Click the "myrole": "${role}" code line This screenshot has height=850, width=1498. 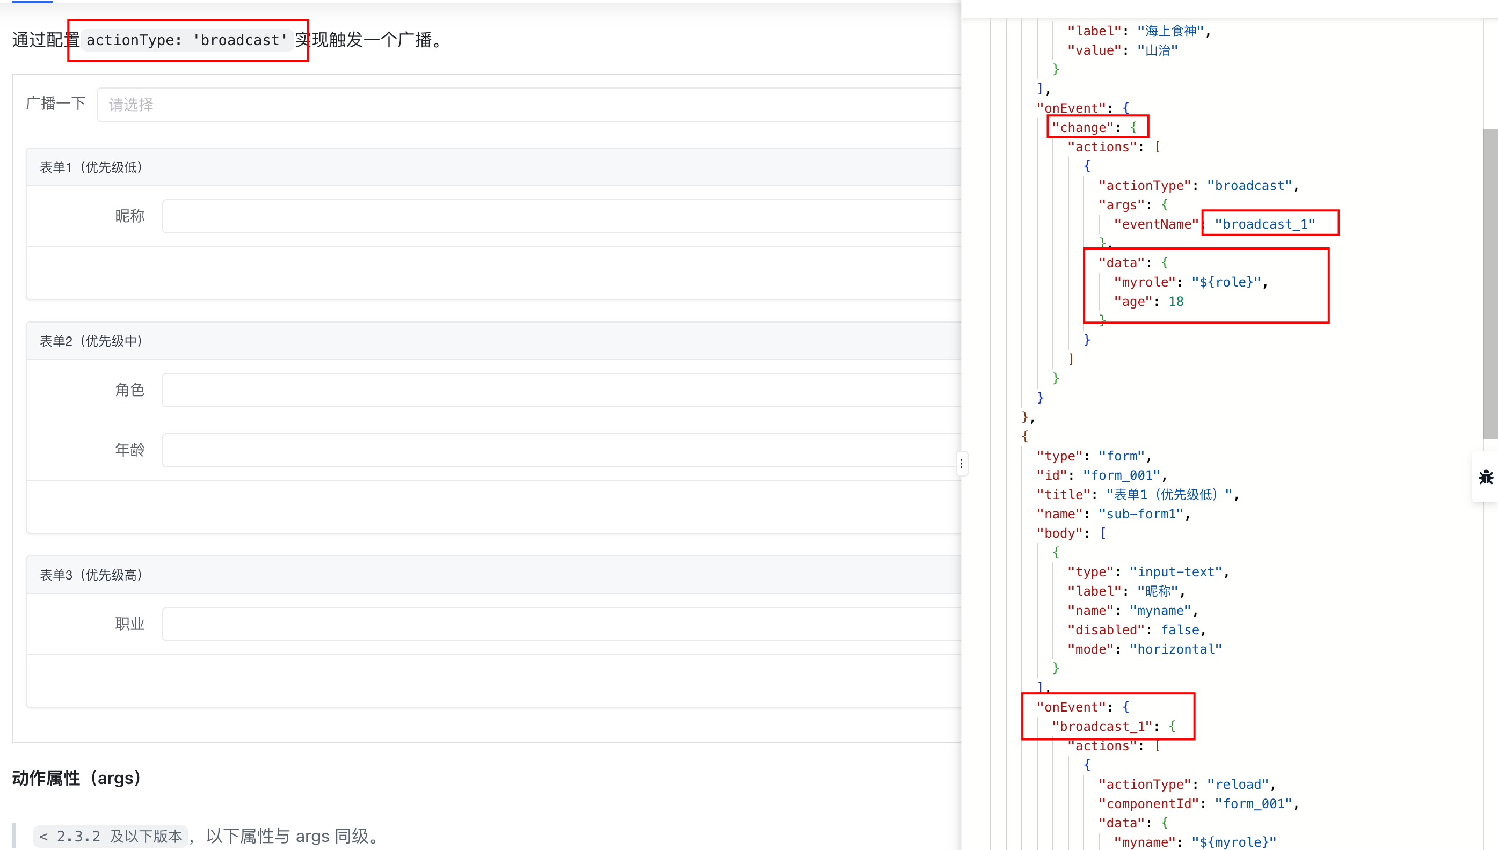1191,282
